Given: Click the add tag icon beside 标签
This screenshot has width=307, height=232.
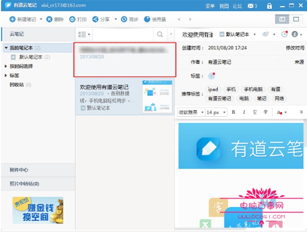Looking at the screenshot, I should pyautogui.click(x=212, y=76).
